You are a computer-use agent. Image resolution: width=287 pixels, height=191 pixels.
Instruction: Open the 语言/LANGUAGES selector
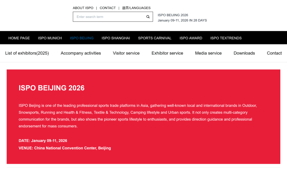pyautogui.click(x=136, y=8)
